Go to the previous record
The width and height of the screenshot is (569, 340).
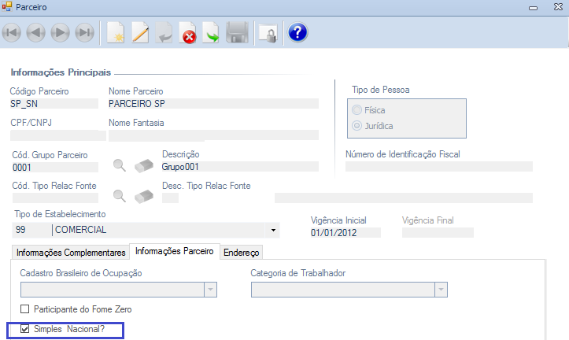36,32
